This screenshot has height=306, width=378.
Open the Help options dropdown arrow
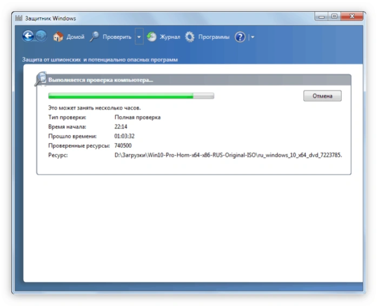tap(253, 37)
